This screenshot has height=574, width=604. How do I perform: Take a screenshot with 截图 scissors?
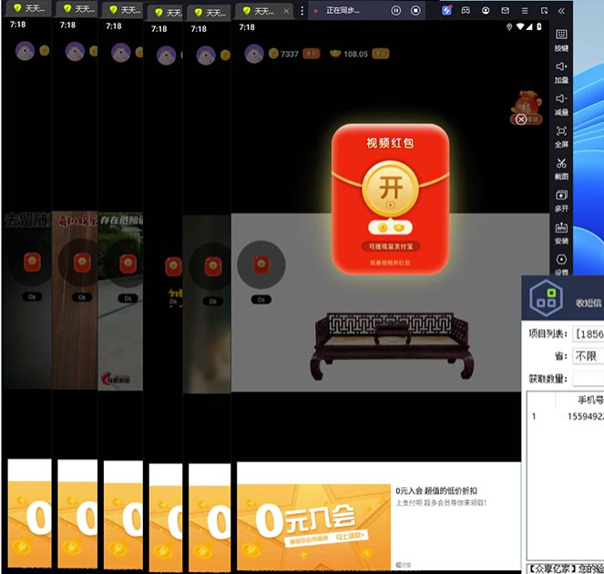pyautogui.click(x=561, y=169)
